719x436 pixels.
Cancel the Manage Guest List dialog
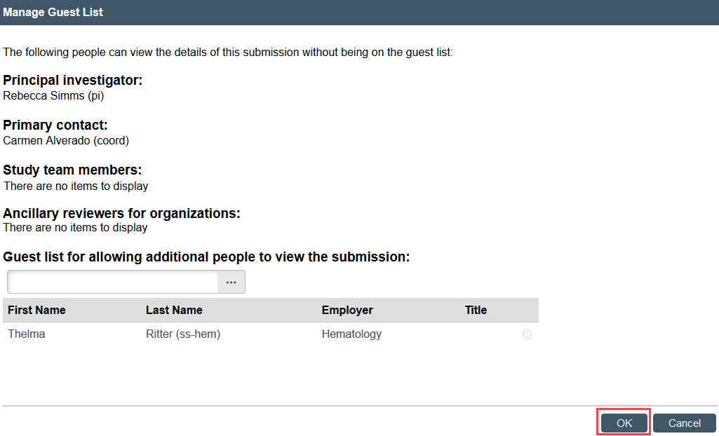[684, 423]
